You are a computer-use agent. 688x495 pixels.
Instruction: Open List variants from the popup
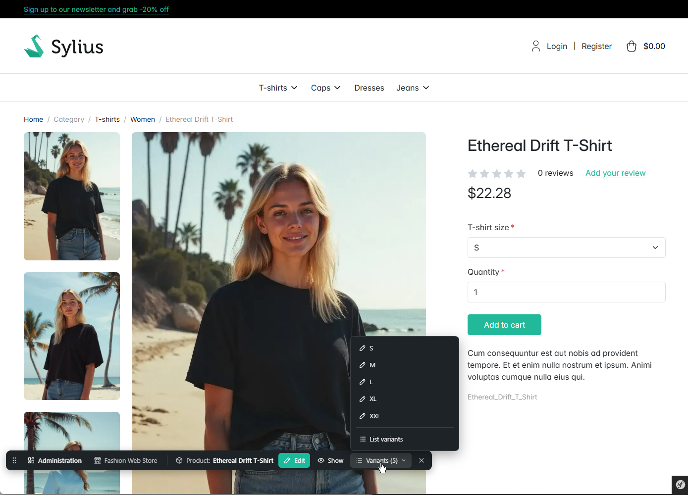[x=405, y=440]
